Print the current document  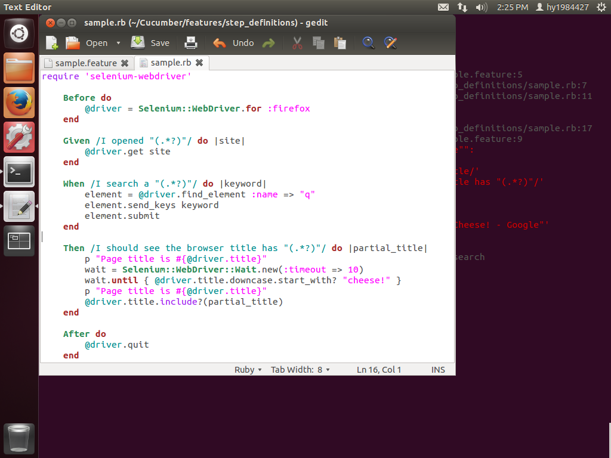coord(190,43)
